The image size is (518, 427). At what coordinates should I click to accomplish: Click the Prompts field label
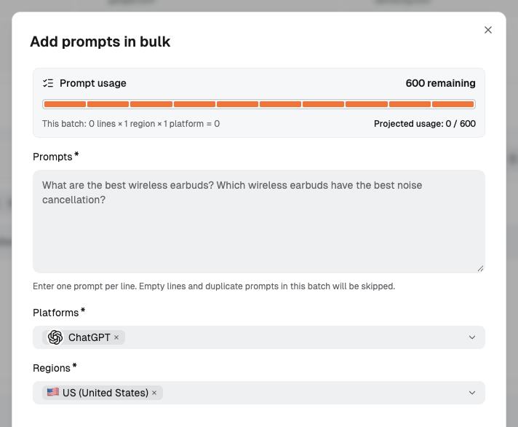tap(52, 157)
